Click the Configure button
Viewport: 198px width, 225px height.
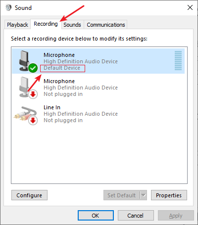[x=29, y=195]
